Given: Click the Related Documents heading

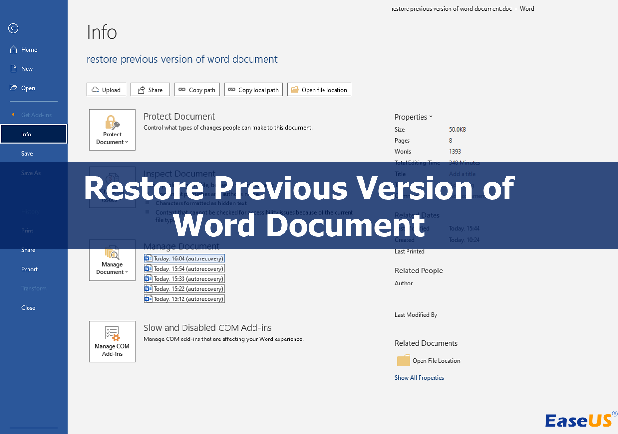Looking at the screenshot, I should 426,343.
